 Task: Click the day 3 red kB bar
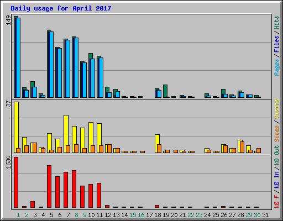(33, 204)
